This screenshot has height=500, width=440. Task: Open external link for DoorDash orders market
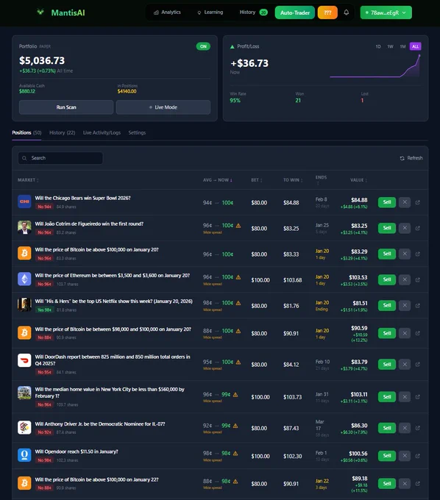click(417, 364)
